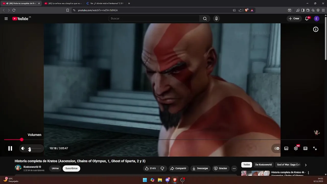327x184 pixels.
Task: Select the God of War: Saga filter chip
Action: click(289, 165)
